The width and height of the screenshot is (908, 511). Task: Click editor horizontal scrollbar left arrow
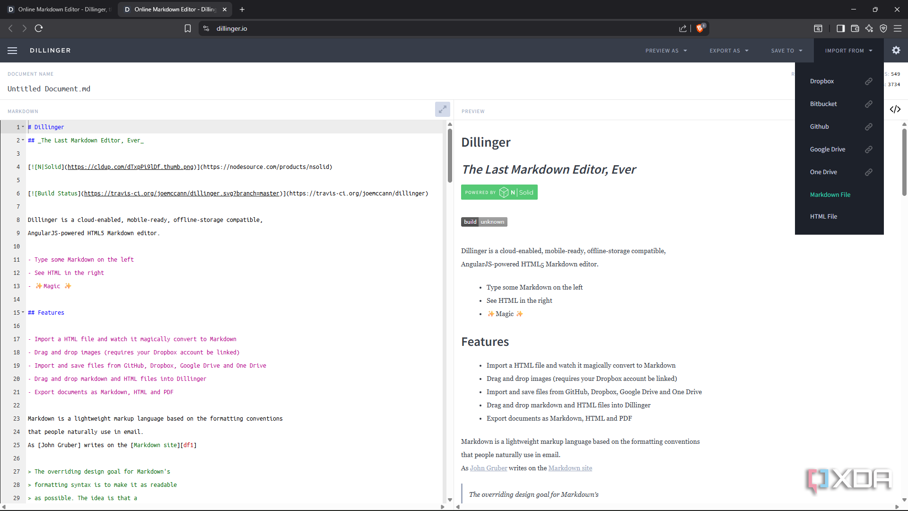click(x=4, y=507)
